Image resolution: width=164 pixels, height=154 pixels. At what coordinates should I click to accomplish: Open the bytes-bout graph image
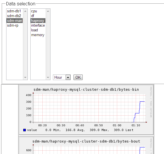pyautogui.click(x=86, y=145)
